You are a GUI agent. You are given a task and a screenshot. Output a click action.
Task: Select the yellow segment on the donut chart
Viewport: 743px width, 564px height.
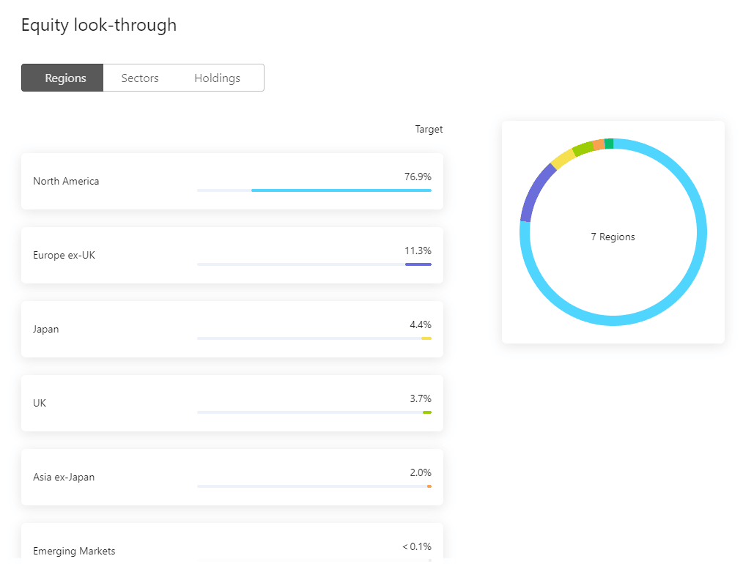tap(563, 157)
